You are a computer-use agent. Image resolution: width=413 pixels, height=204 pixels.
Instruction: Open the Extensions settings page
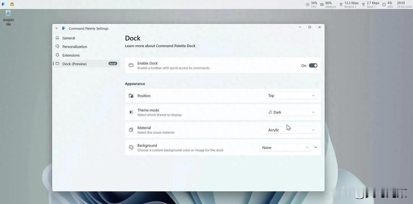click(86, 55)
